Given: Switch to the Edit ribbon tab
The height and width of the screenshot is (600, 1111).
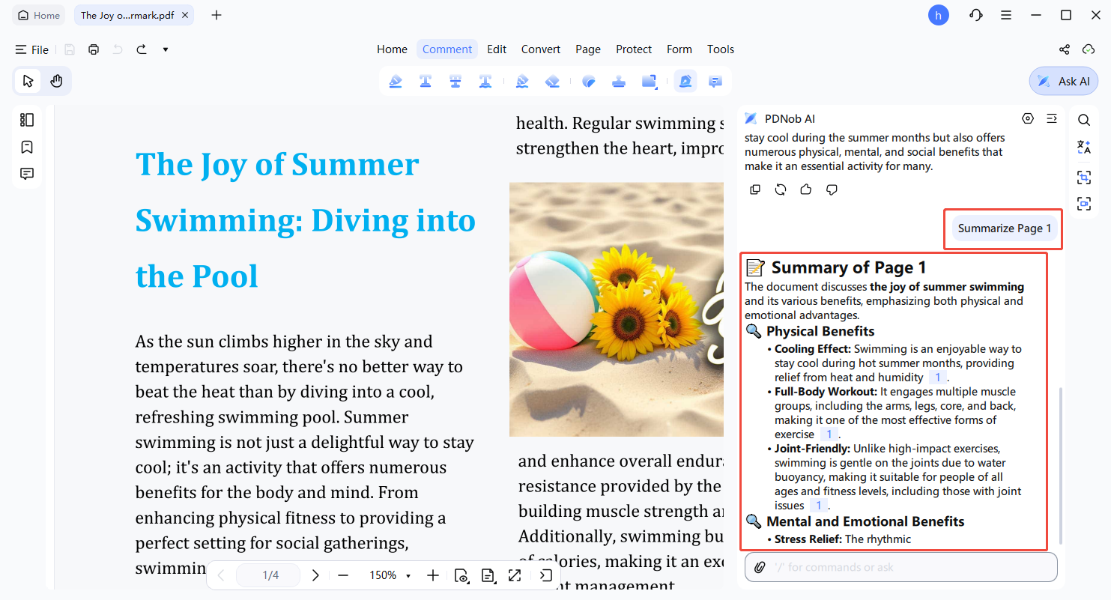Looking at the screenshot, I should tap(497, 49).
